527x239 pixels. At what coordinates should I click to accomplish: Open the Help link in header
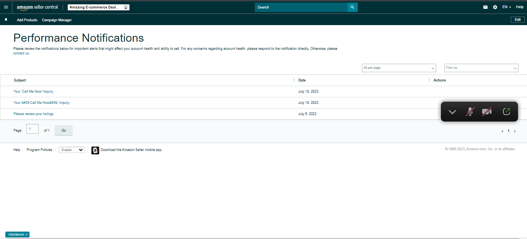coord(520,7)
